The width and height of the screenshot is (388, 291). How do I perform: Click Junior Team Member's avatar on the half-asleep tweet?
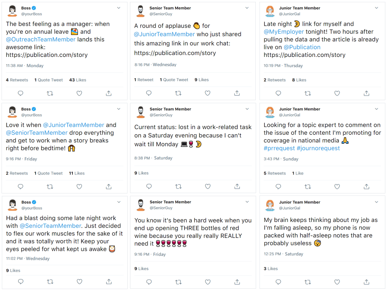270,205
